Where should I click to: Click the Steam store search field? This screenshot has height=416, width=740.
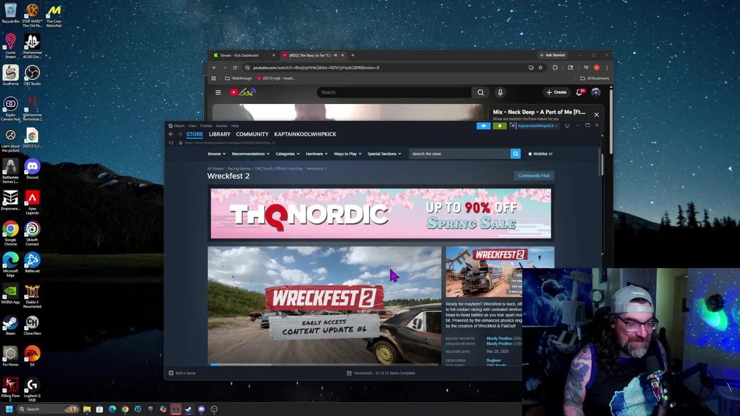click(x=460, y=154)
